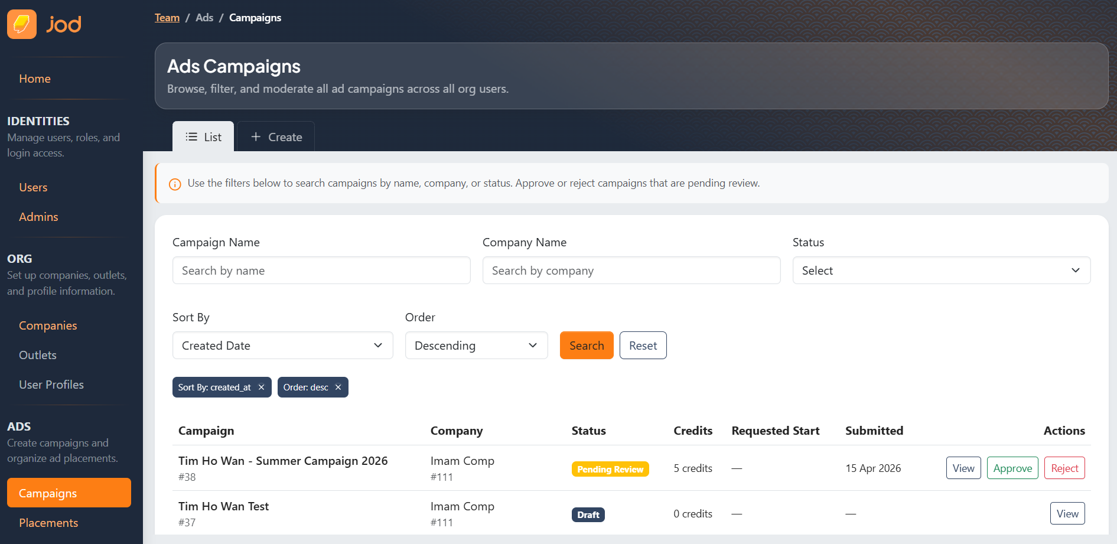
Task: Focus the Campaign Name search field
Action: (321, 271)
